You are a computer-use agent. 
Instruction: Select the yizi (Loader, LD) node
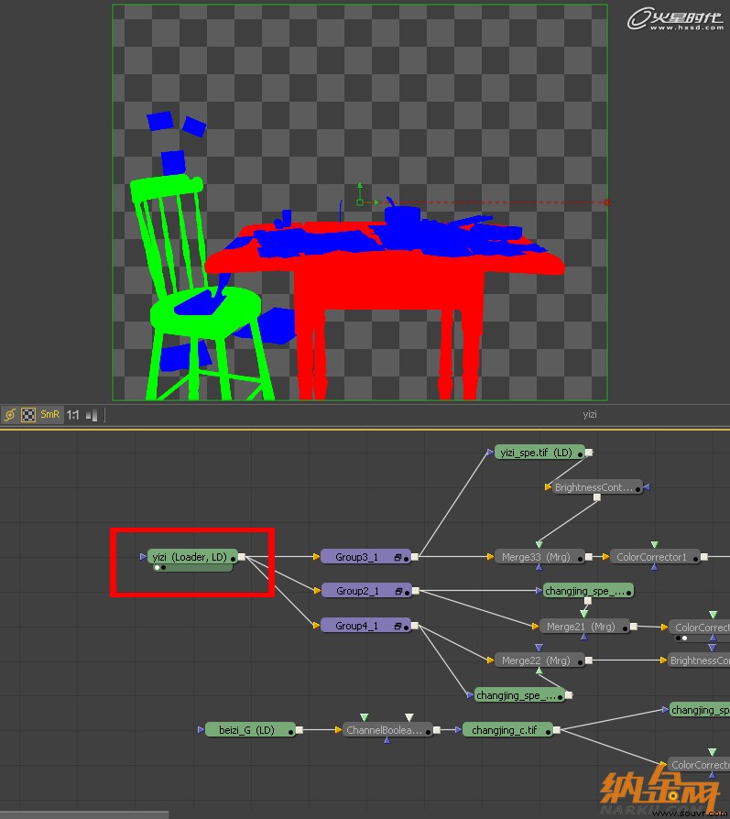click(192, 557)
